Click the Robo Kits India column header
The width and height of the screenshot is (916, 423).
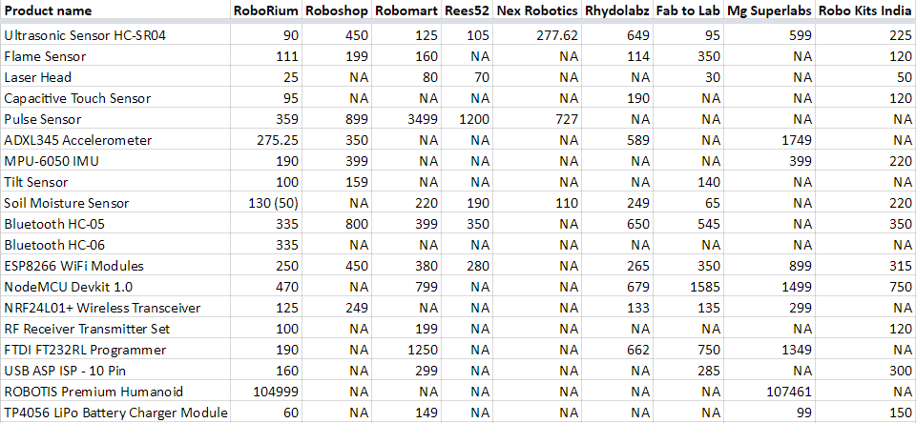(x=865, y=10)
